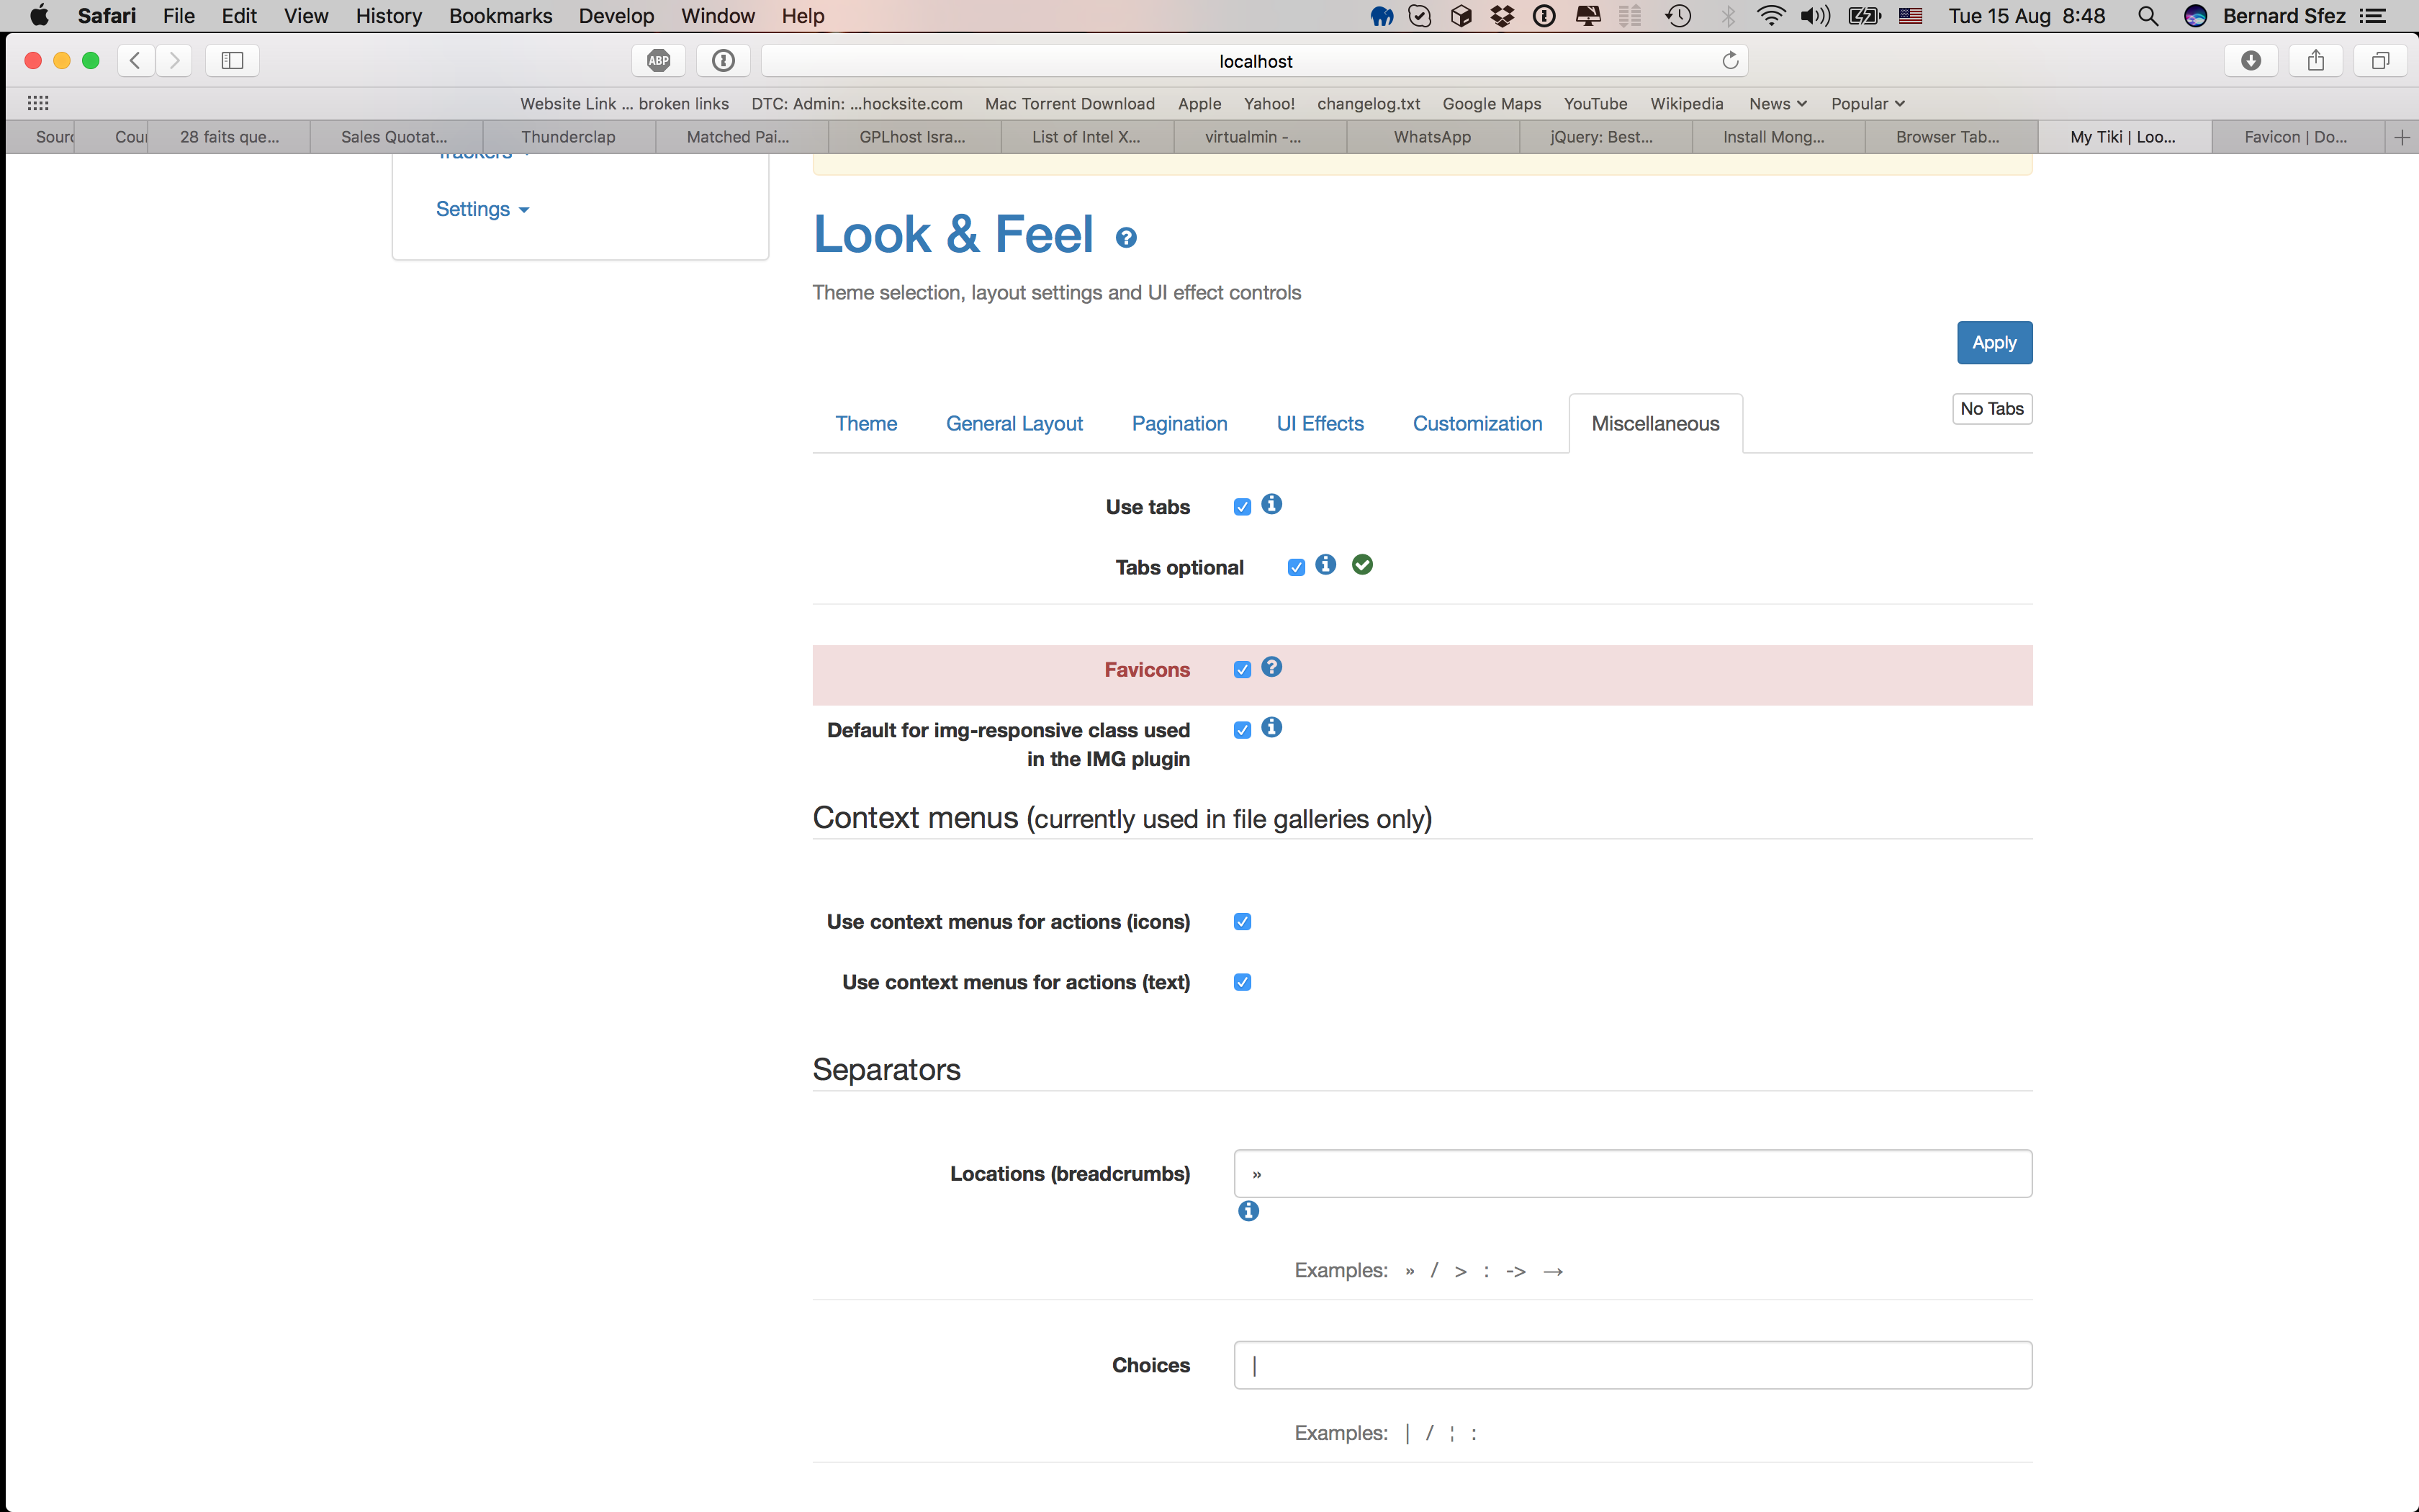Expand the Popular bookmarks folder
2419x1512 pixels.
[1868, 103]
